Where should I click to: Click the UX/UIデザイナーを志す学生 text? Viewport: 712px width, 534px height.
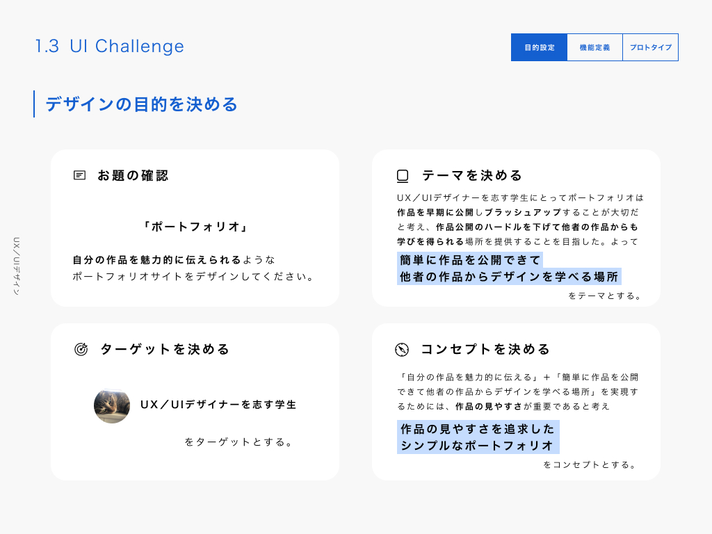(x=218, y=404)
